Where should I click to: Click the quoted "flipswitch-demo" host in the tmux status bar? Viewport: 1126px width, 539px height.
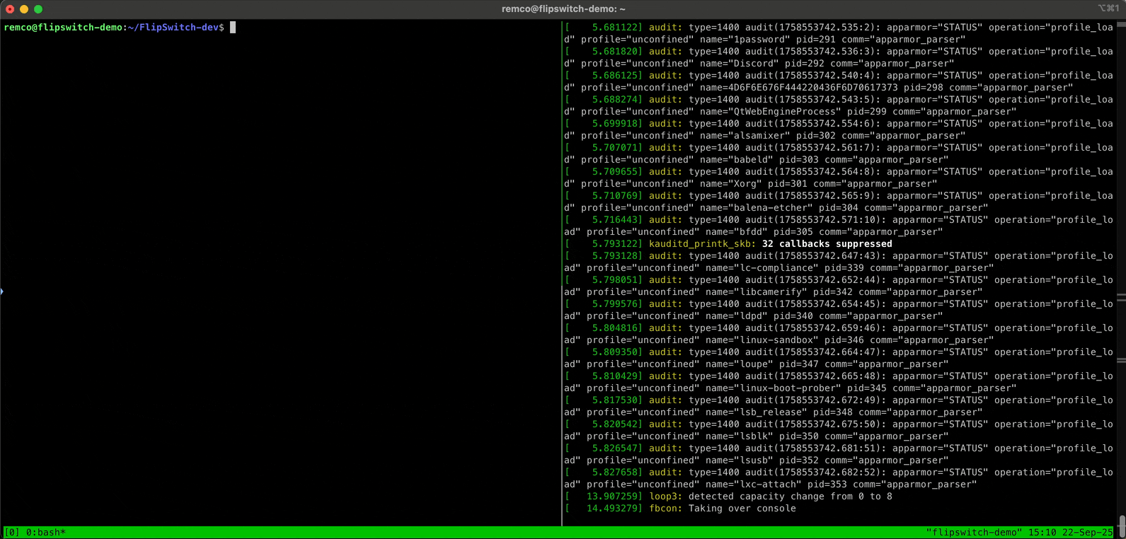(974, 532)
